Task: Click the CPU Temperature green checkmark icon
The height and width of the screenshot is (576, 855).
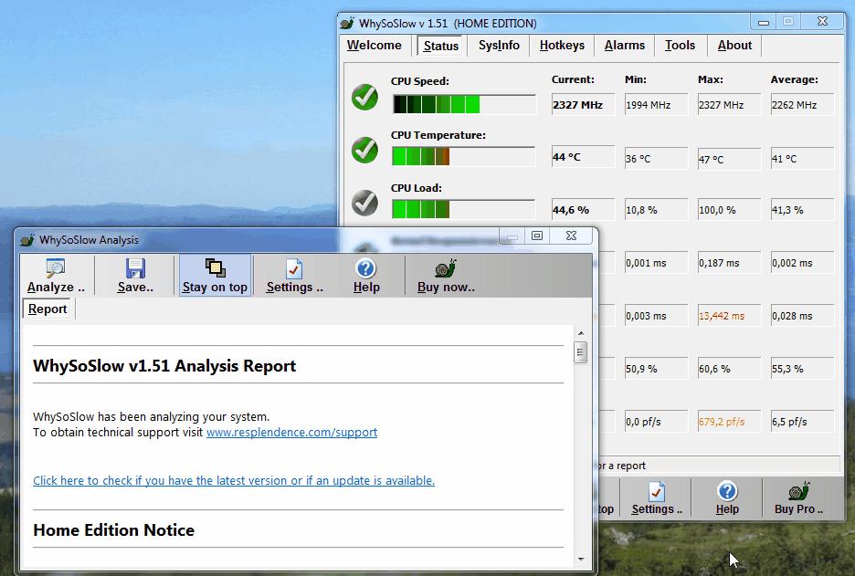Action: [364, 150]
